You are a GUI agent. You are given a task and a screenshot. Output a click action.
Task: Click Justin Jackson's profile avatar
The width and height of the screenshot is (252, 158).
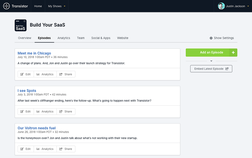point(221,6)
